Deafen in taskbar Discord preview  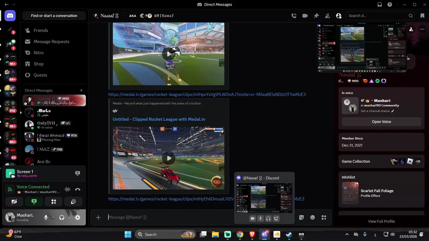(268, 219)
